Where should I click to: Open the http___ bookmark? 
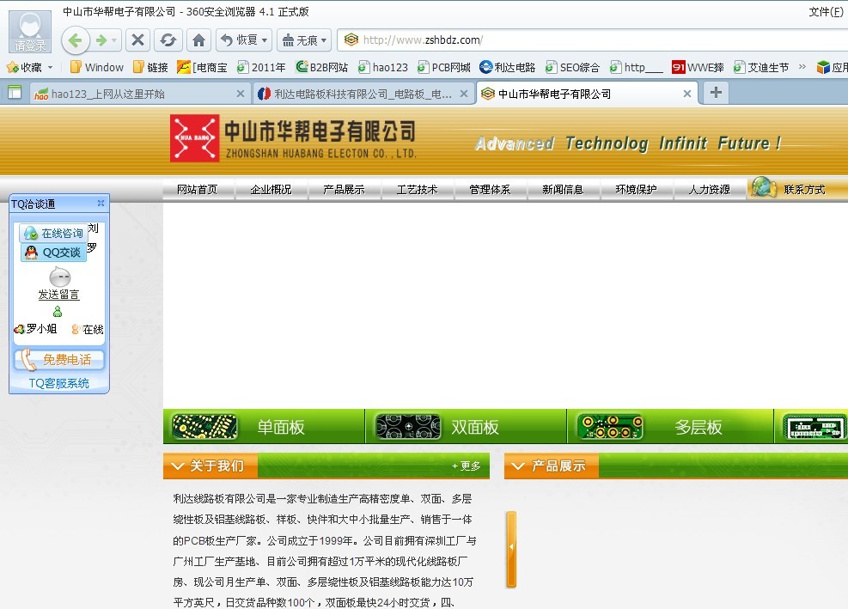pos(636,68)
